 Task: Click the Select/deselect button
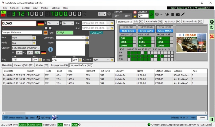coord(14,117)
